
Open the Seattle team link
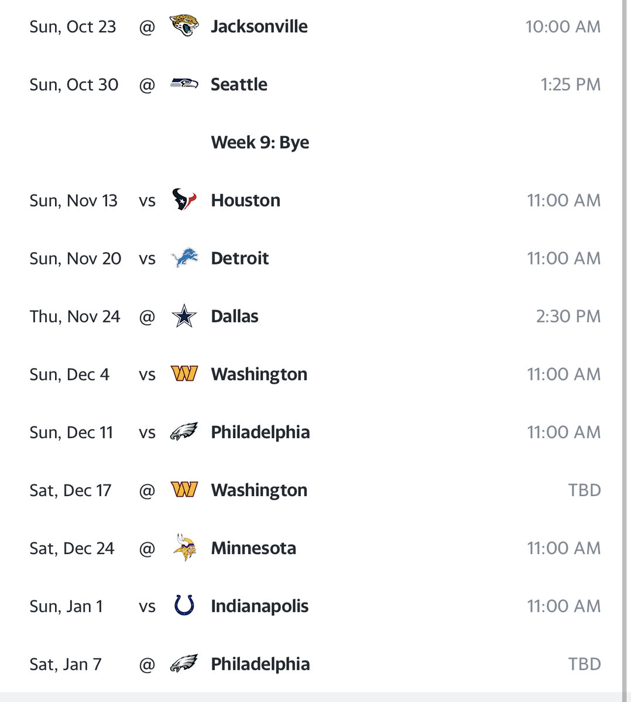click(x=239, y=84)
